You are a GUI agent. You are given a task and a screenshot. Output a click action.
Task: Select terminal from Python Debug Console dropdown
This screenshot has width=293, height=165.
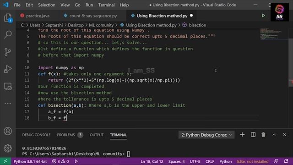[x=206, y=135]
